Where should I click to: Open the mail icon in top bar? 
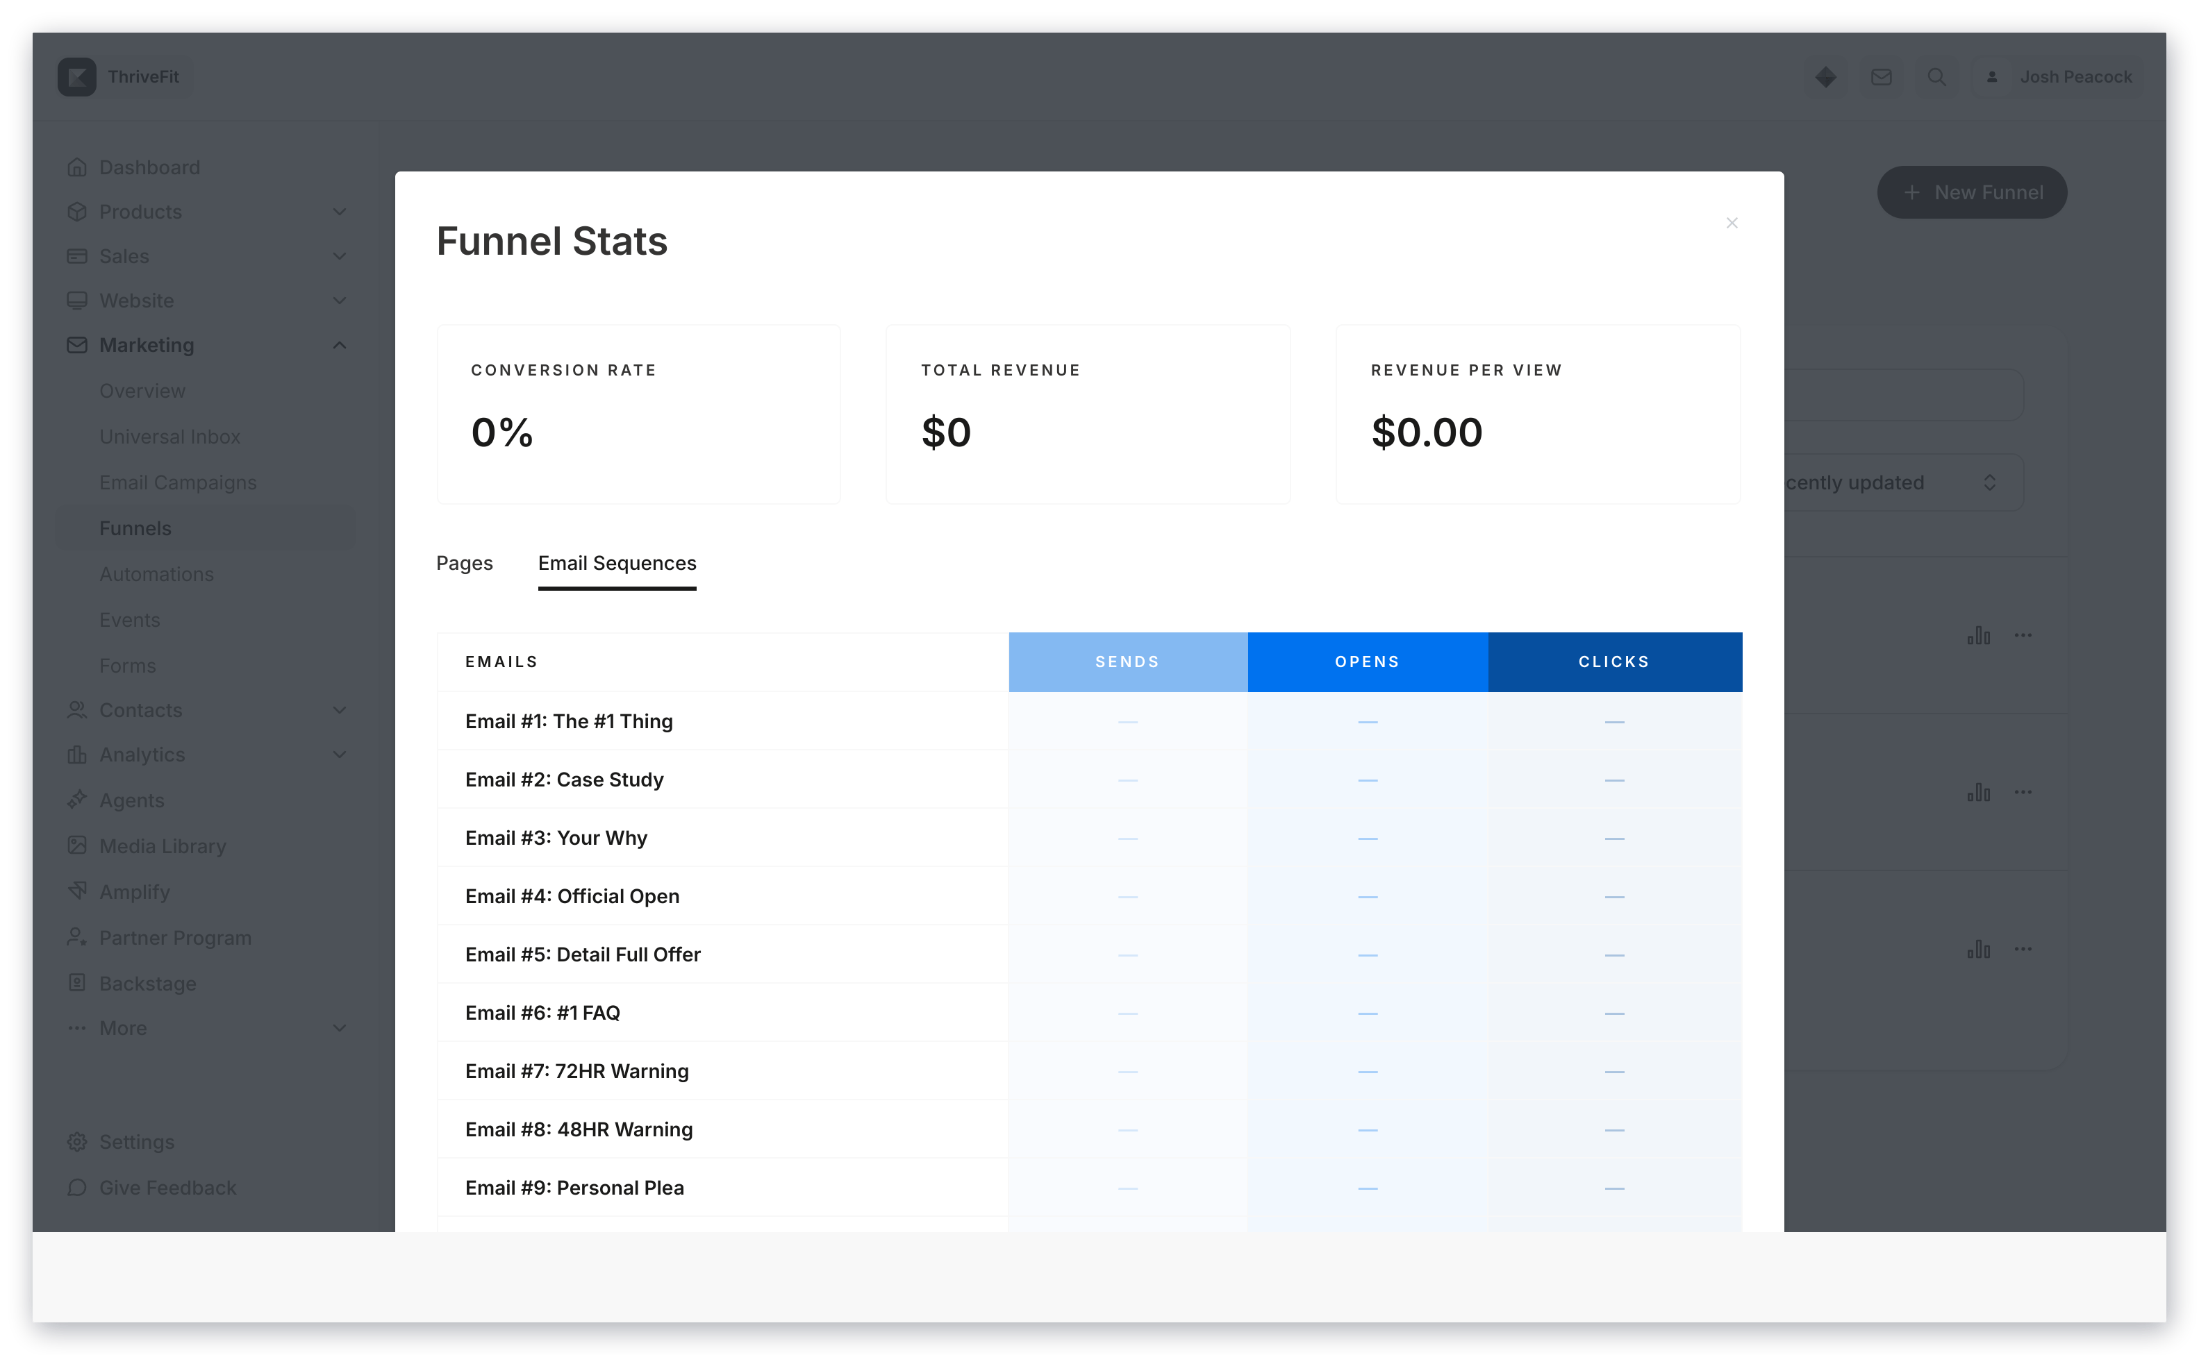(x=1881, y=77)
